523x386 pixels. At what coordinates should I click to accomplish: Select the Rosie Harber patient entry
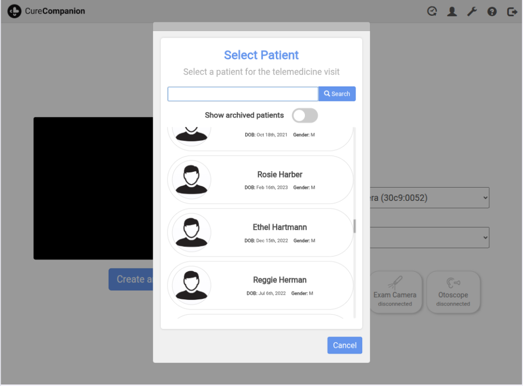279,179
